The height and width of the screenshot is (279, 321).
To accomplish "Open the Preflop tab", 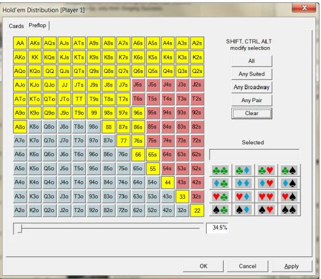I will (37, 25).
